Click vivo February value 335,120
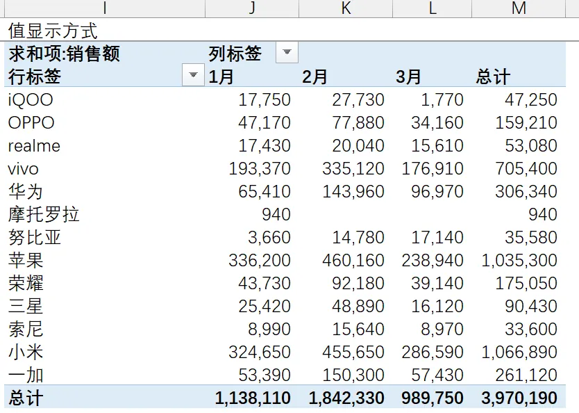The width and height of the screenshot is (579, 413). 353,168
